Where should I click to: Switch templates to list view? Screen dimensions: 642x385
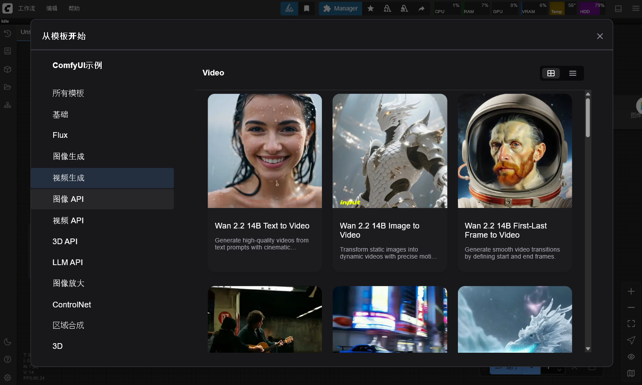pyautogui.click(x=573, y=73)
